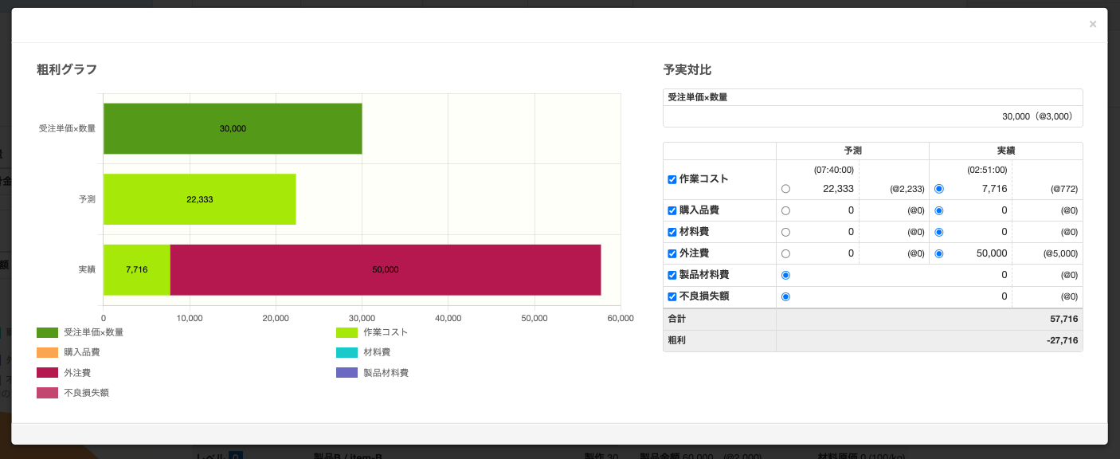Click the 購入品費 orange legend swatch
The image size is (1120, 459).
[47, 352]
